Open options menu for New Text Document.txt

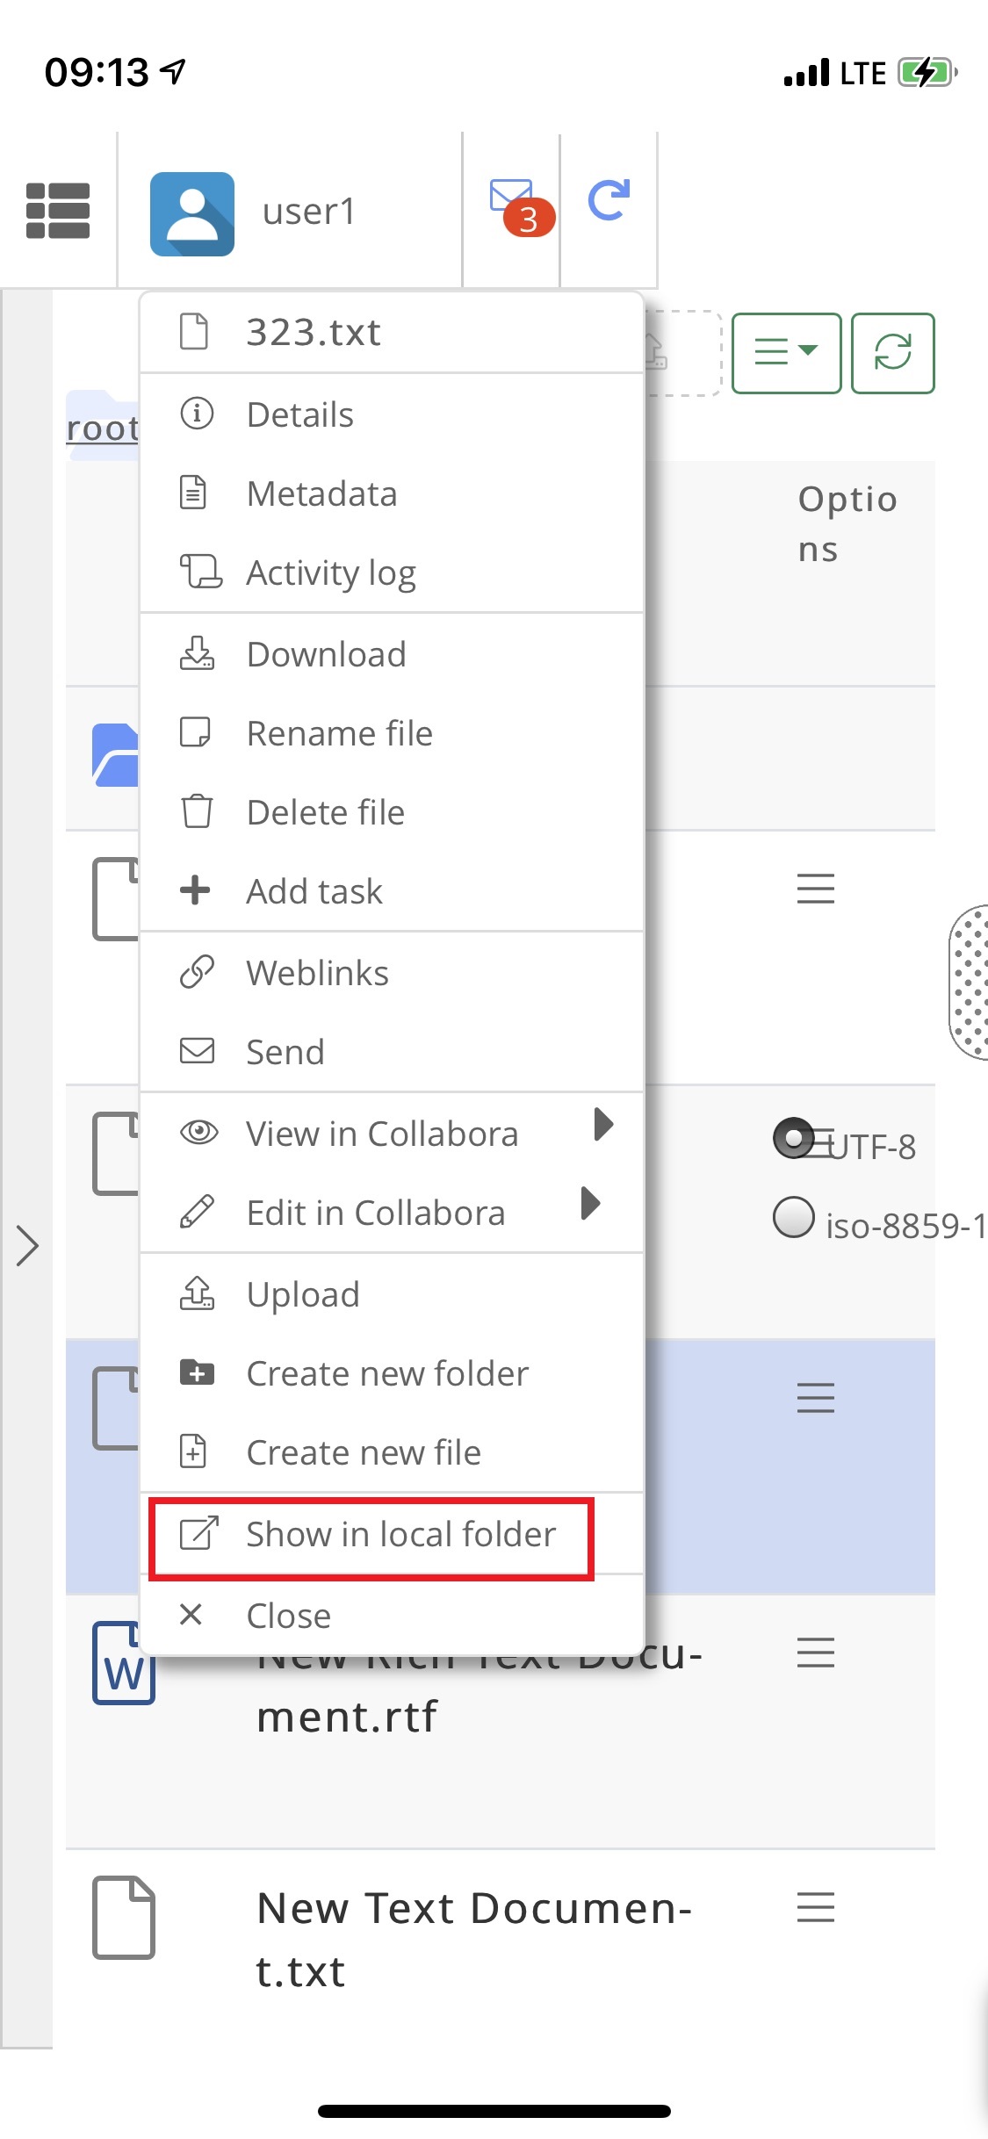tap(815, 1907)
